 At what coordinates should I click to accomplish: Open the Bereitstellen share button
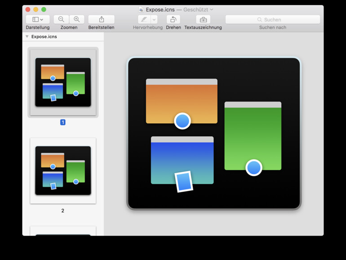pyautogui.click(x=101, y=19)
